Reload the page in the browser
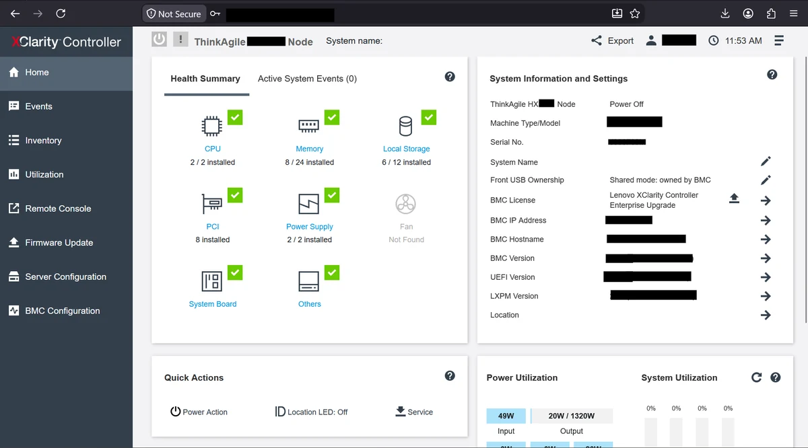Screen dimensions: 808x448 point(61,13)
